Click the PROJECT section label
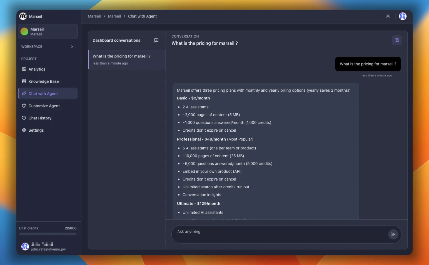 tap(29, 59)
